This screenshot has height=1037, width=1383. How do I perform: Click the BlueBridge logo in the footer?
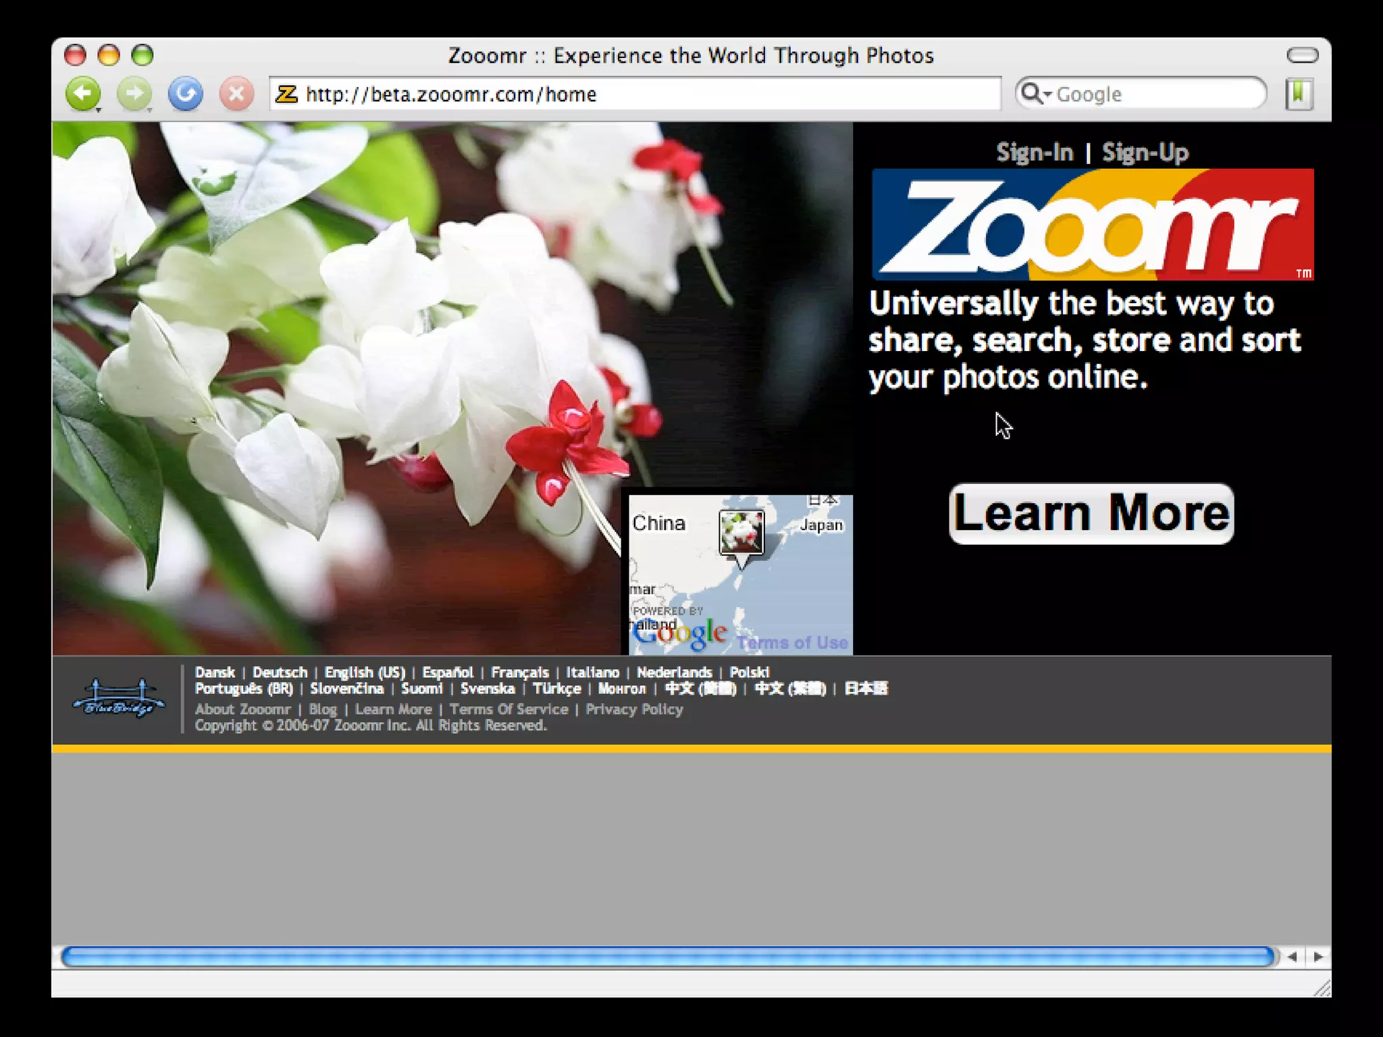[119, 698]
